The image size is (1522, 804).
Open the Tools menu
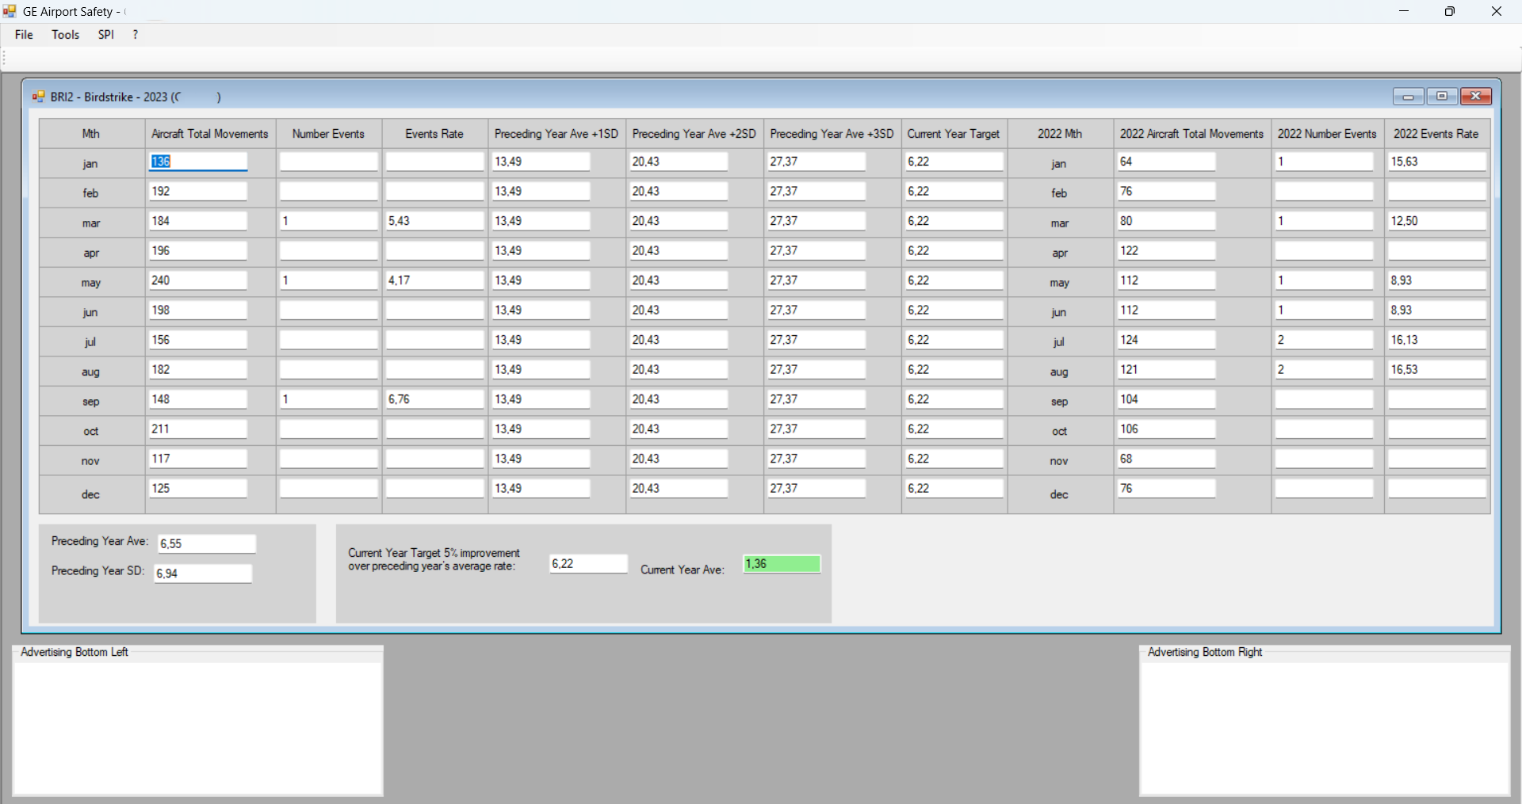(65, 35)
